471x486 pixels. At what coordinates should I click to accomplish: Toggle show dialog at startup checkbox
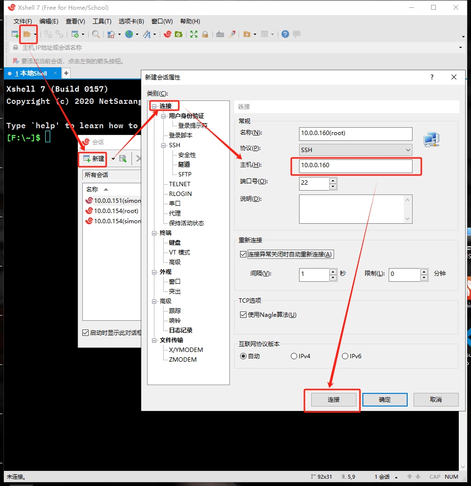point(85,332)
